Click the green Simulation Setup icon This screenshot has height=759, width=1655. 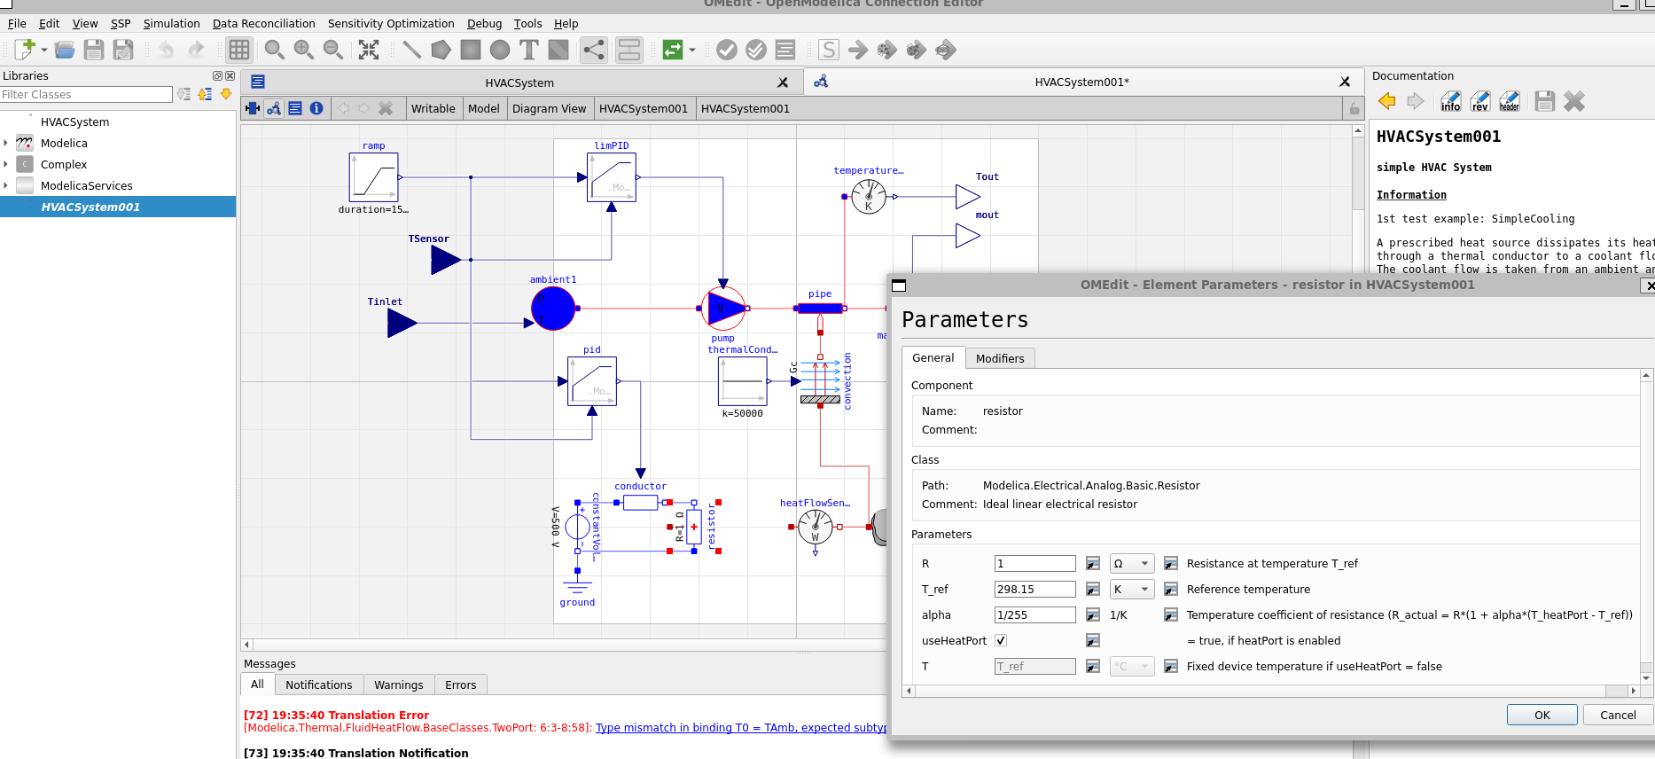[x=673, y=50]
